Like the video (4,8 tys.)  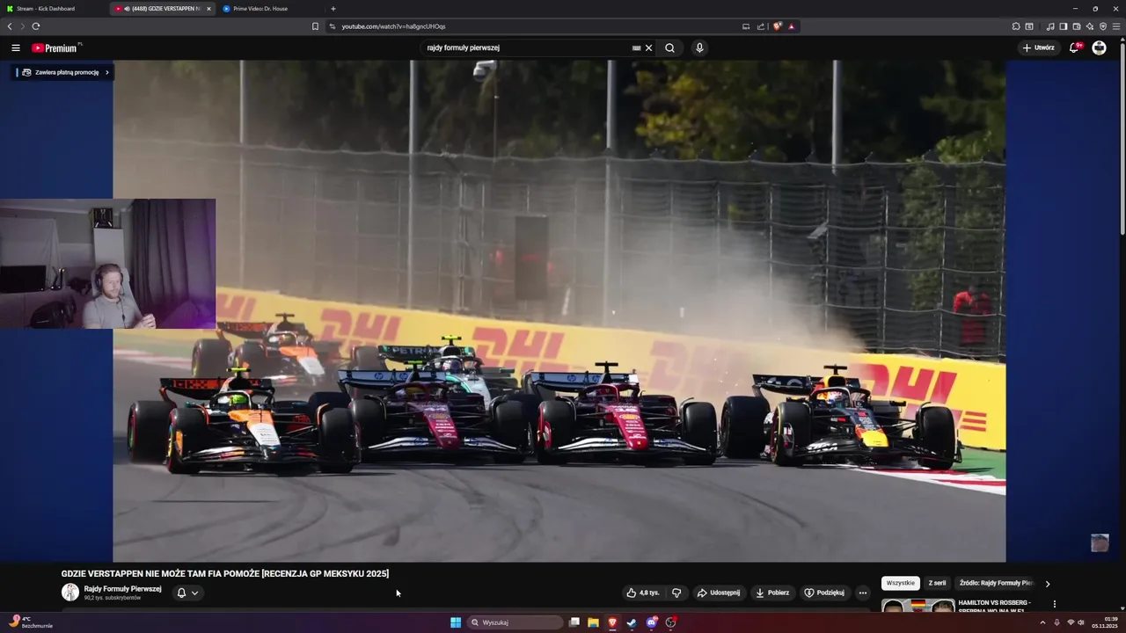pyautogui.click(x=642, y=593)
